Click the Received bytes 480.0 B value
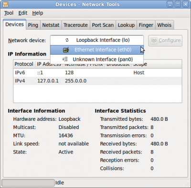The height and width of the screenshot is (188, 191). point(159,144)
